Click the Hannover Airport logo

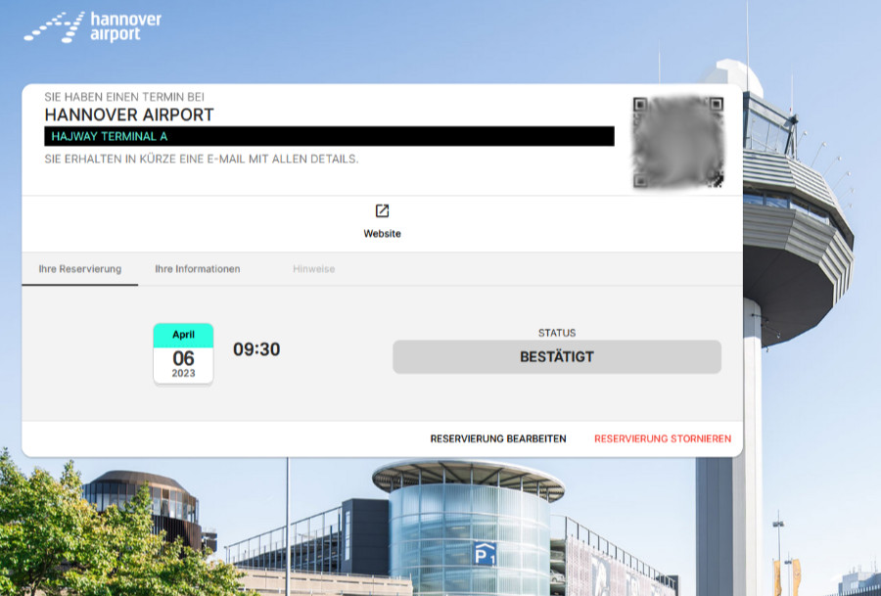click(x=93, y=27)
